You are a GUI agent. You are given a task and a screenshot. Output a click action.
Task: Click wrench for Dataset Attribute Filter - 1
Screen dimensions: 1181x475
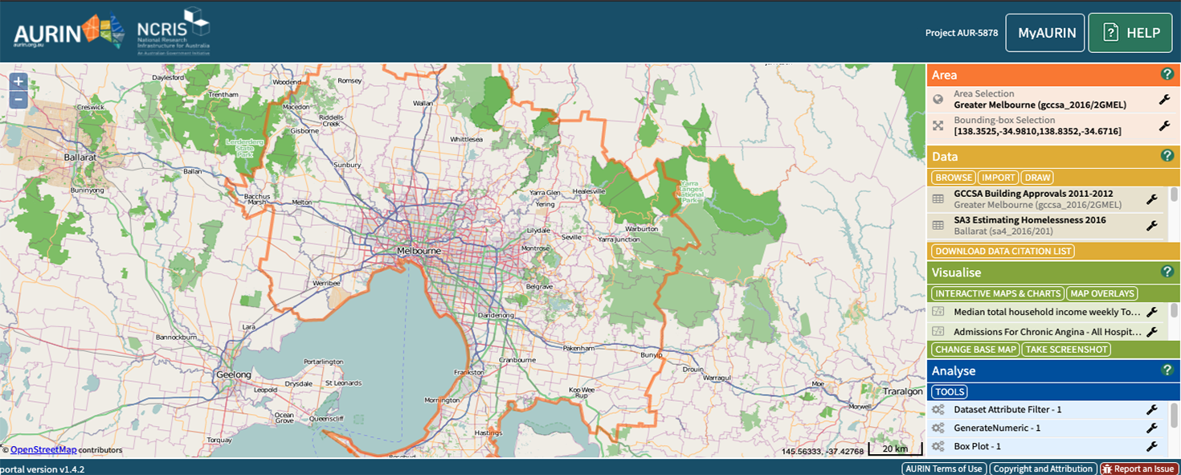tap(1151, 410)
